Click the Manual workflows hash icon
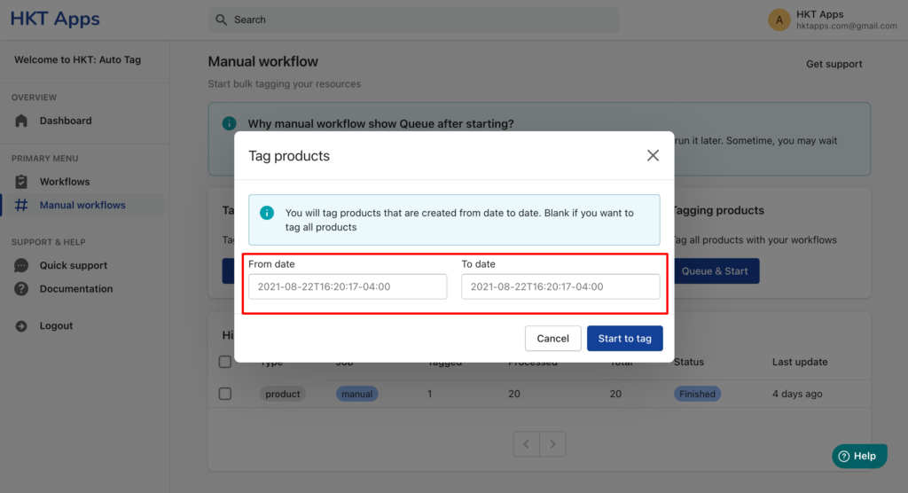 pyautogui.click(x=21, y=205)
